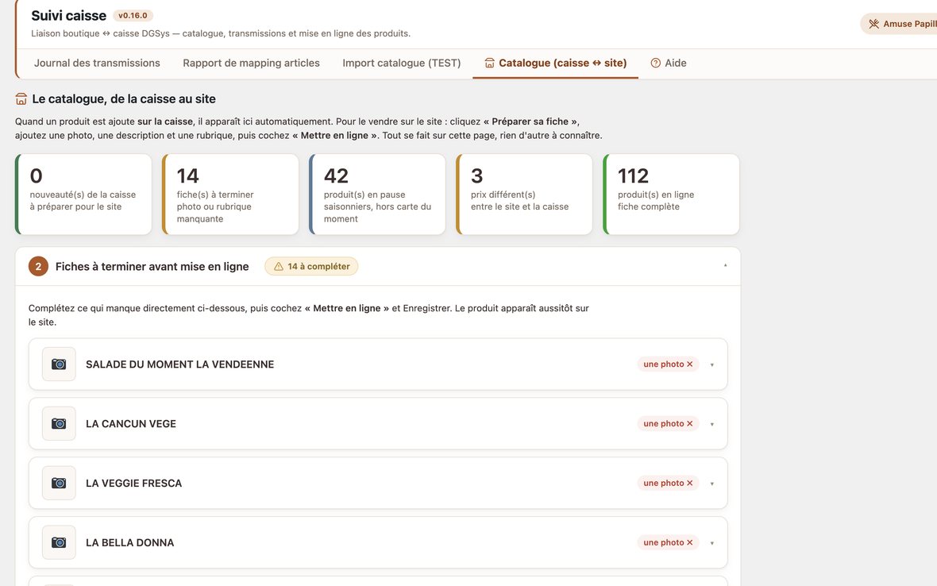Click 'une photo' tag on LA VEGGIE FRESCA row
This screenshot has height=586, width=937.
pos(668,483)
